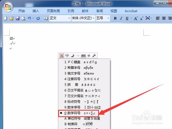Open the style 正文 dropdown
The width and height of the screenshot is (172, 129).
click(x=69, y=18)
